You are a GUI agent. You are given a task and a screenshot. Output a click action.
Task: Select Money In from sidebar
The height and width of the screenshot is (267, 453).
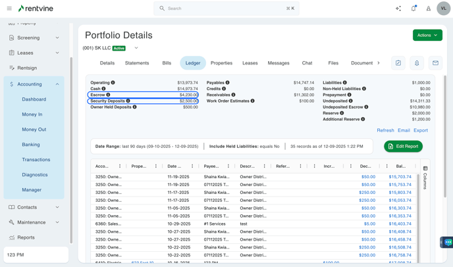pos(32,114)
